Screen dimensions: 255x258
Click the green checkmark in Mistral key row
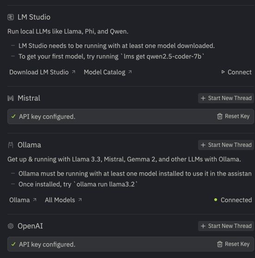pos(13,116)
